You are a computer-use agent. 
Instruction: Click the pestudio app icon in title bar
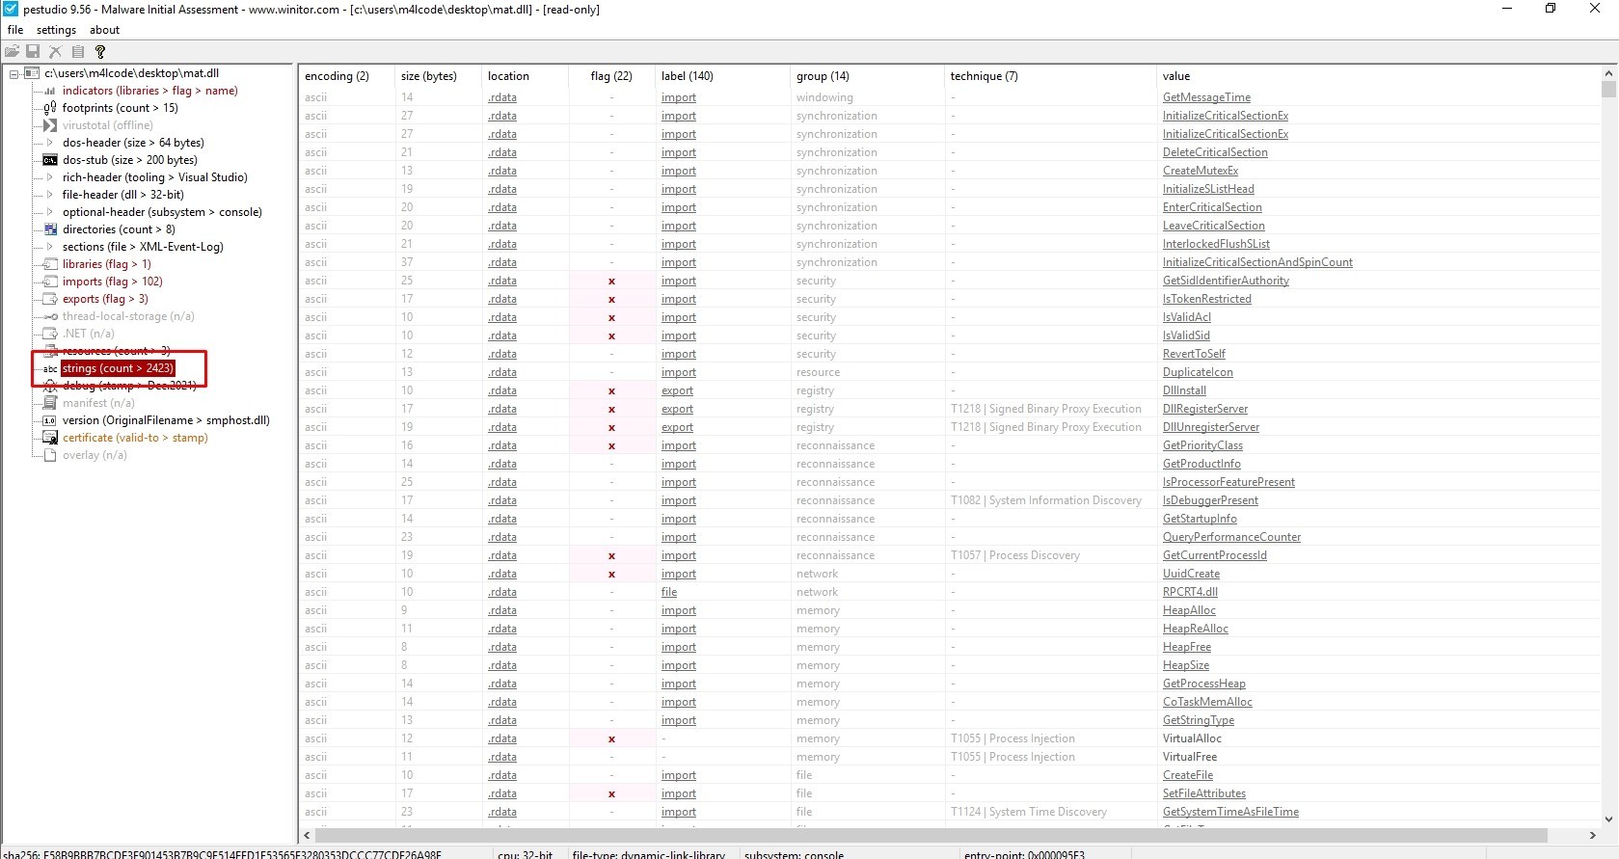point(11,9)
